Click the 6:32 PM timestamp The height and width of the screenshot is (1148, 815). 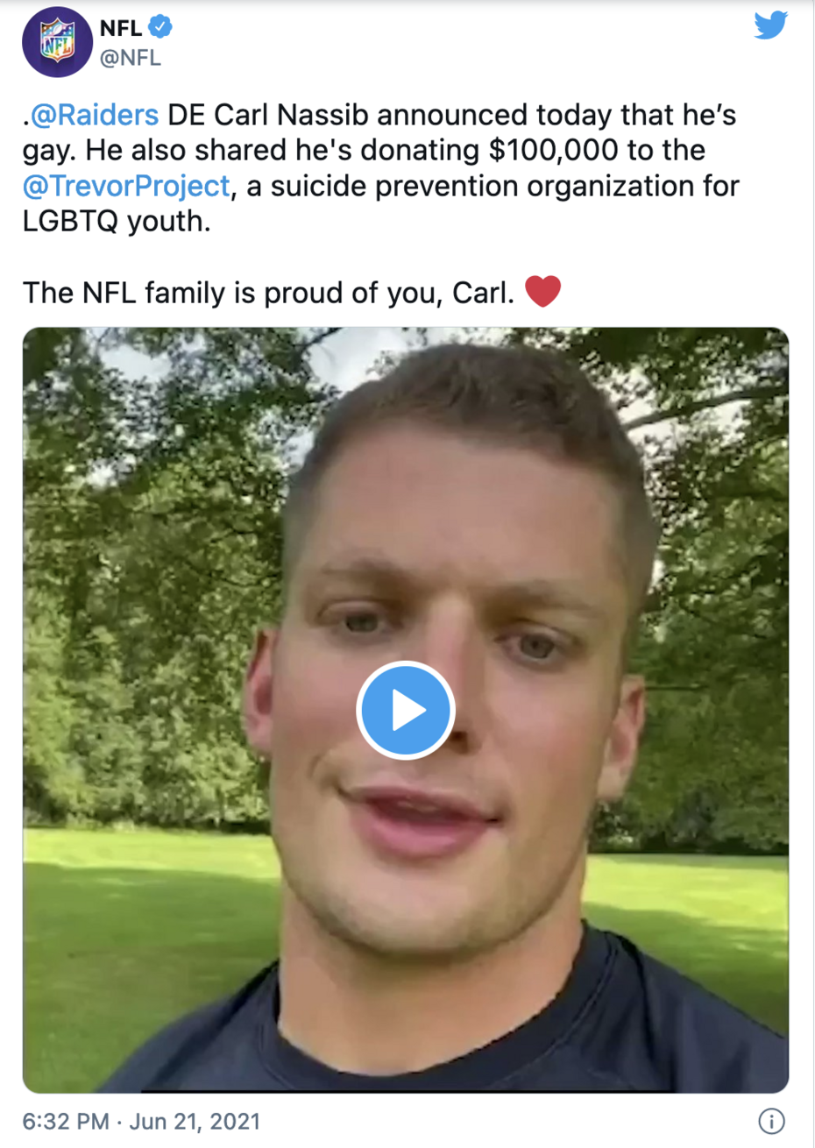(66, 1122)
